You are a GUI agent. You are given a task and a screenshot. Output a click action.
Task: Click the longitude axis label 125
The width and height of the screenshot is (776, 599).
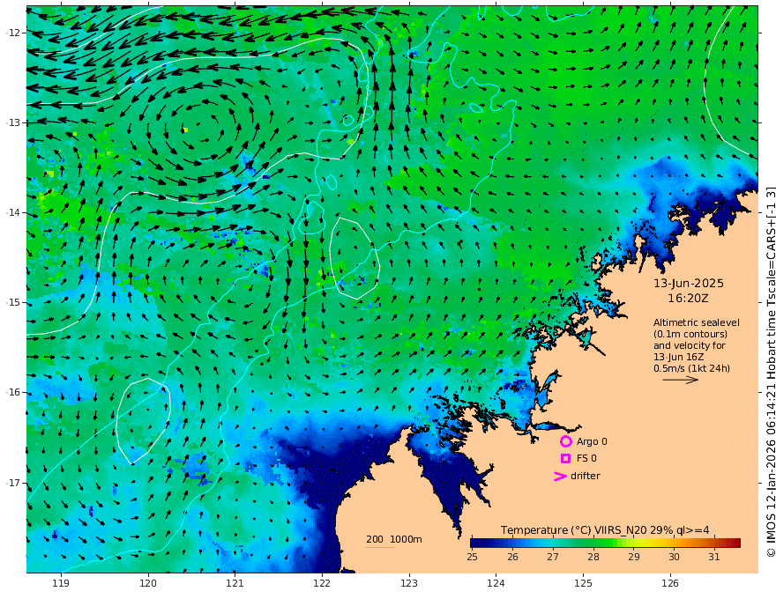coord(584,584)
